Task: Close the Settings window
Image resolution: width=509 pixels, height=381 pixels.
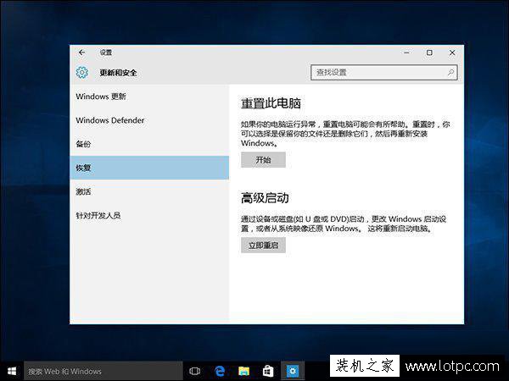Action: pos(452,52)
